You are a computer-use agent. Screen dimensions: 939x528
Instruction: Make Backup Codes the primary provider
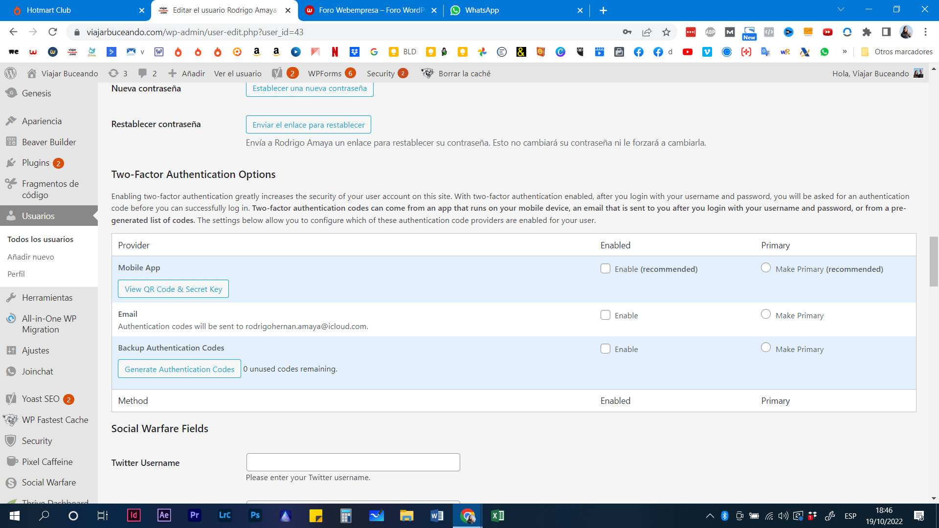766,347
